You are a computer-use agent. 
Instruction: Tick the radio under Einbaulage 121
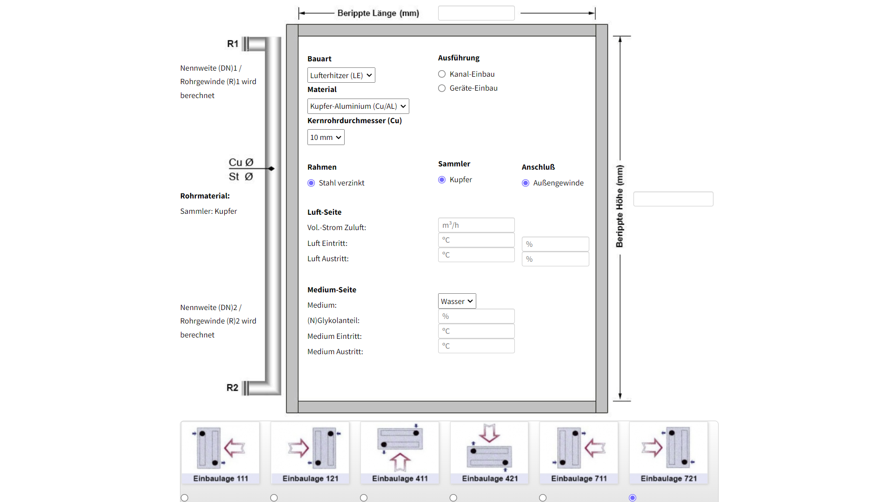click(x=274, y=498)
